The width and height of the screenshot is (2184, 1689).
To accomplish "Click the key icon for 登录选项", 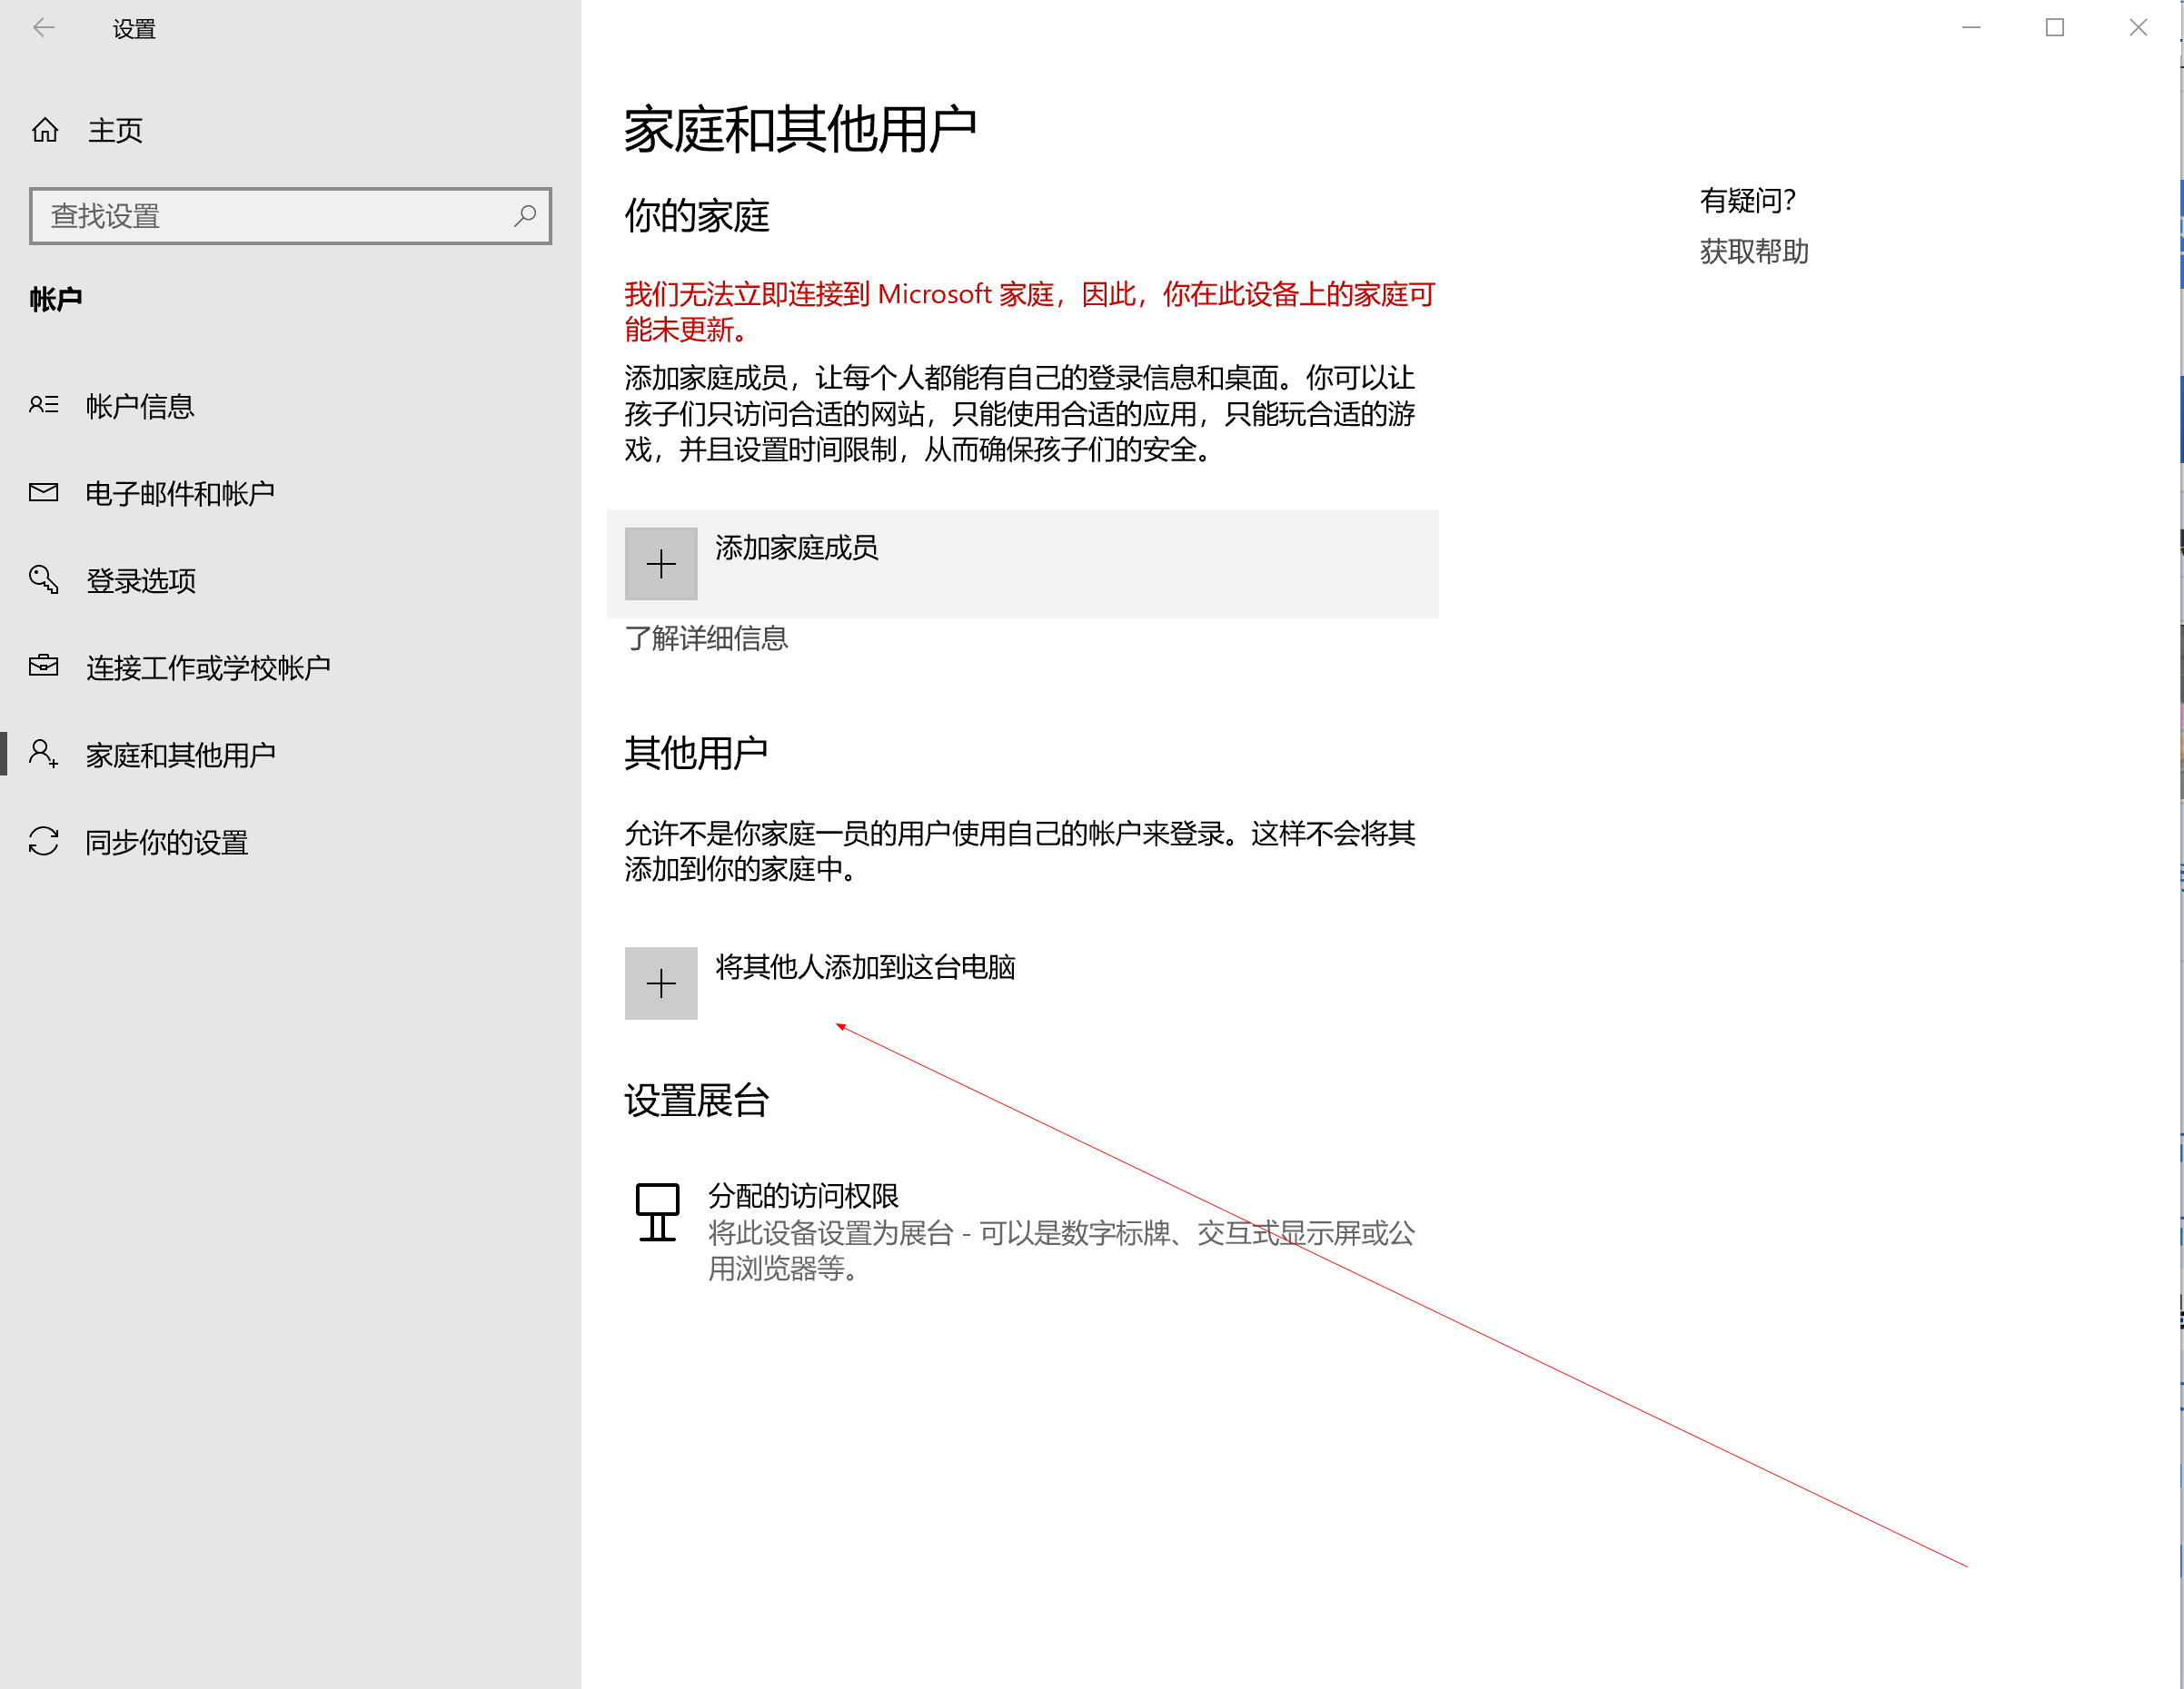I will [x=44, y=578].
